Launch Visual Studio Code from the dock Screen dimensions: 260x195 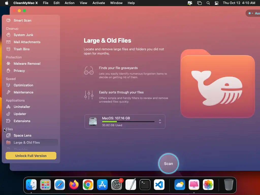159,185
